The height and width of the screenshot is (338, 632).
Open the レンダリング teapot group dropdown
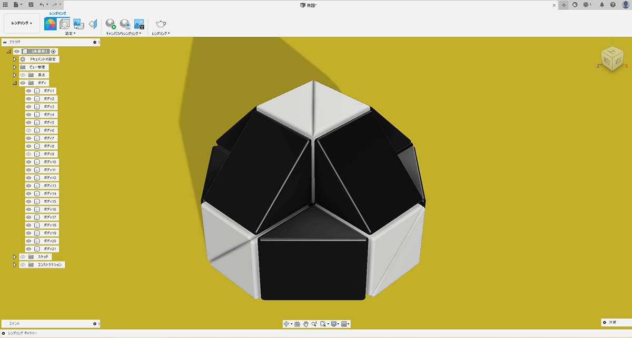pos(161,33)
